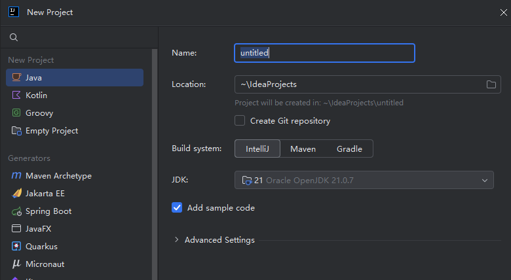Click the 'Add sample code' label
Image resolution: width=511 pixels, height=280 pixels.
(221, 208)
